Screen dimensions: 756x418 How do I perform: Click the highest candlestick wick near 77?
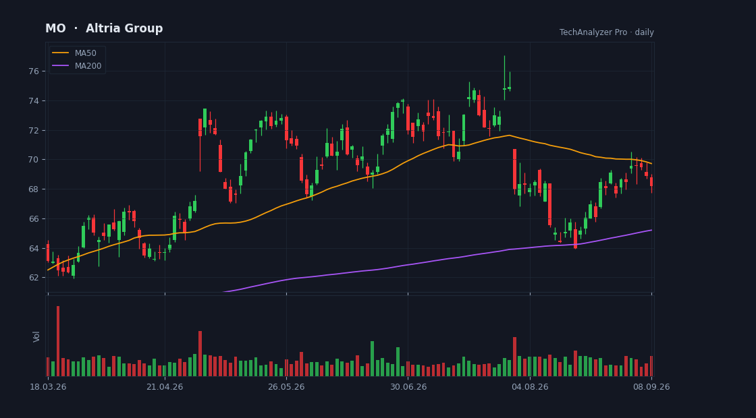(504, 77)
